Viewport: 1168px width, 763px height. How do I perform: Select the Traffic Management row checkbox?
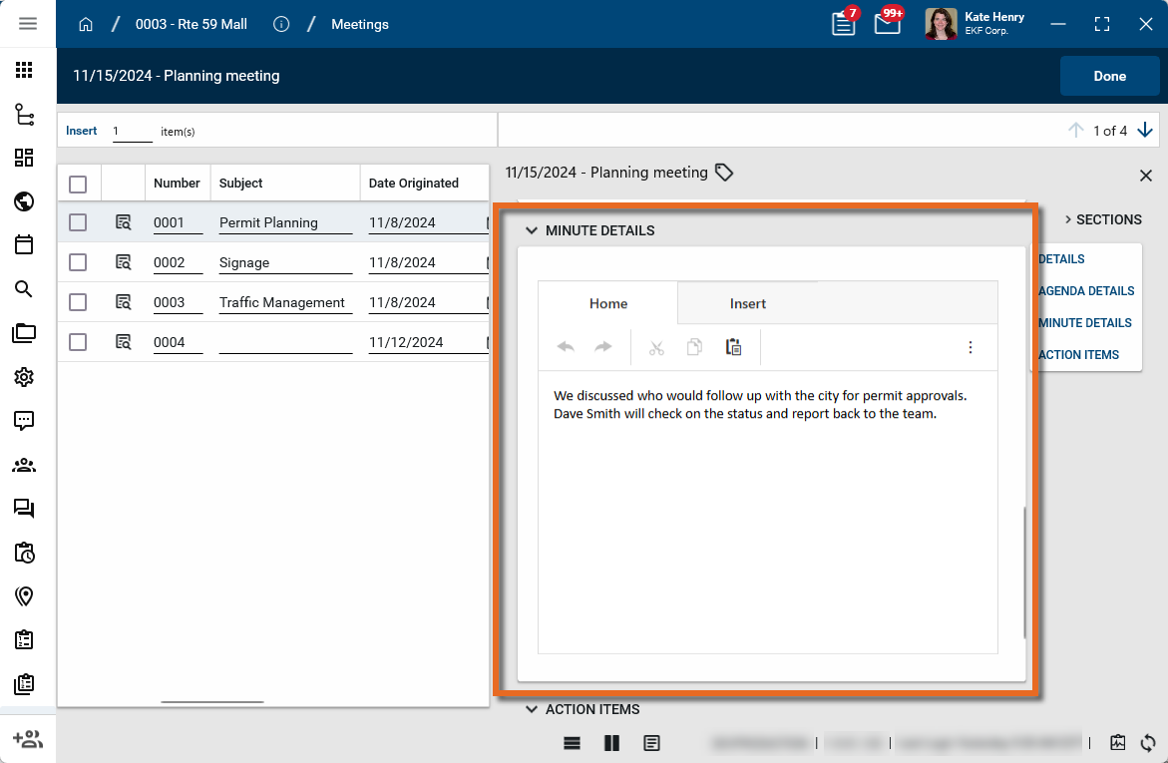(x=78, y=302)
